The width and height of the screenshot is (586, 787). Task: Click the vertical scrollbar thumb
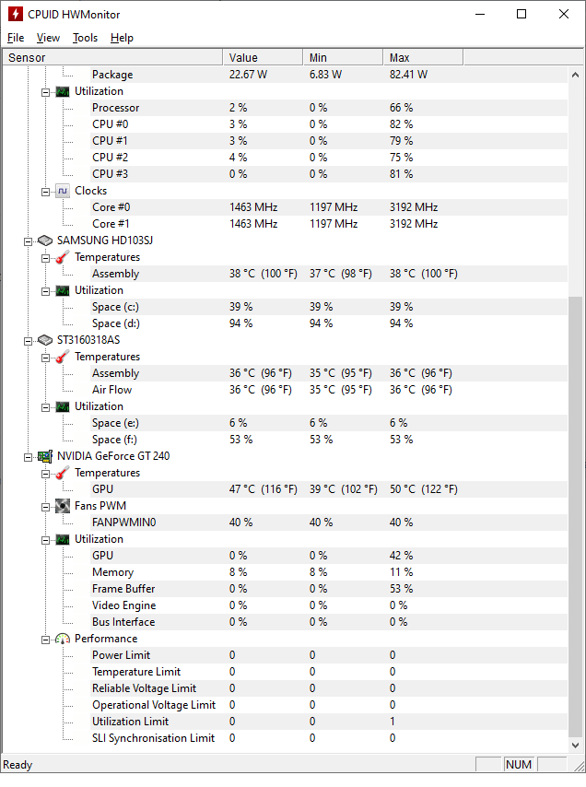click(x=576, y=516)
